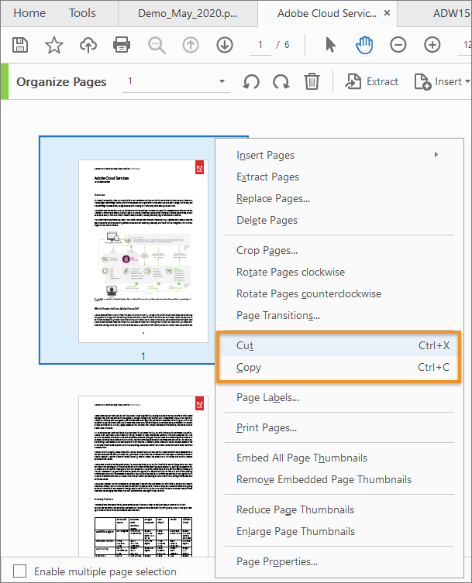Open the Tools tab

pos(82,13)
